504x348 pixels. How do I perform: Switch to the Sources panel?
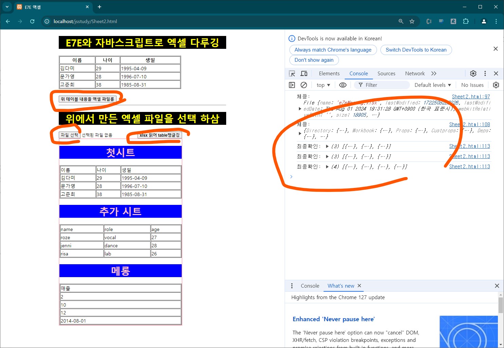pos(386,74)
